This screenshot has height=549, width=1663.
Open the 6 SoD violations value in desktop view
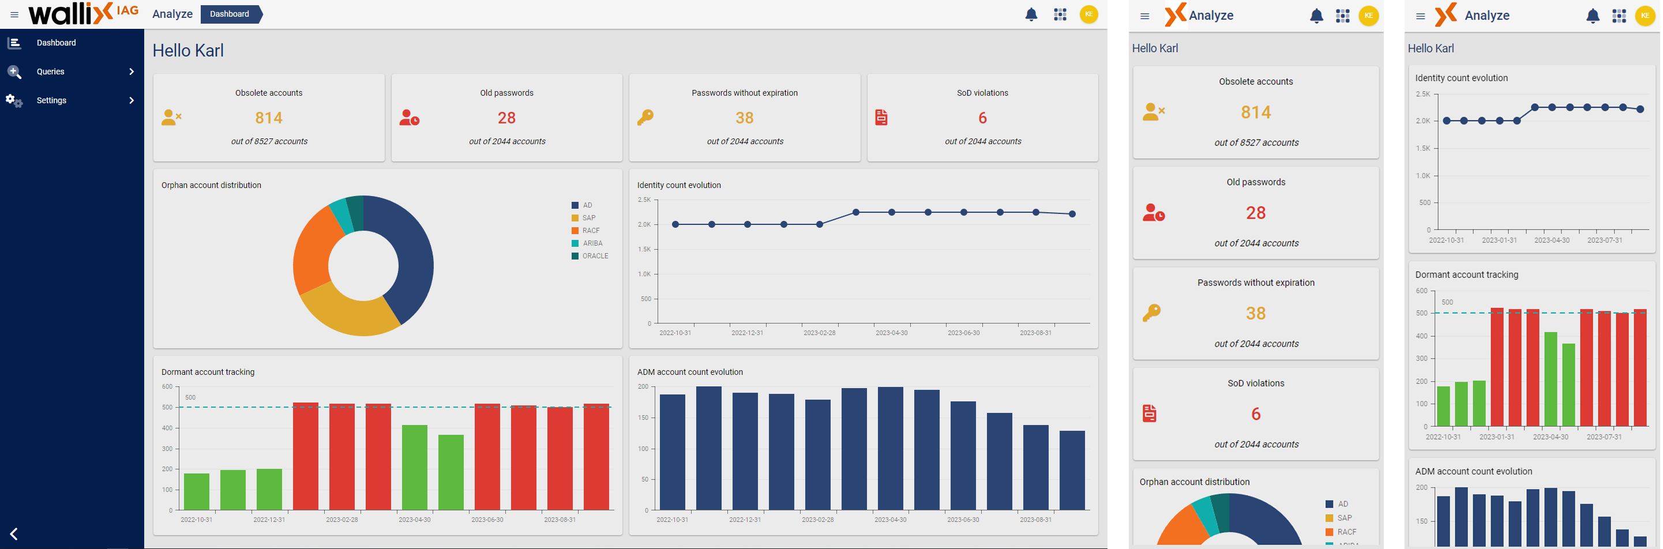tap(982, 118)
